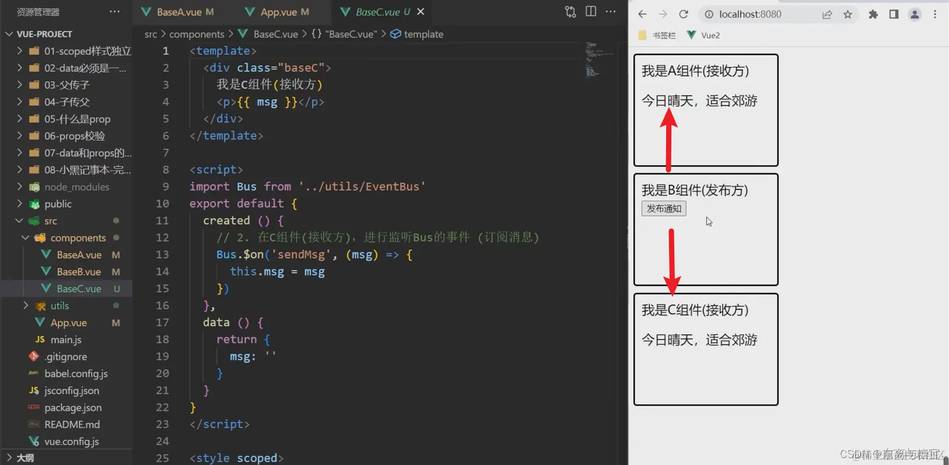The image size is (949, 465).
Task: Open jsconfig.json in the file tree
Action: 66,390
